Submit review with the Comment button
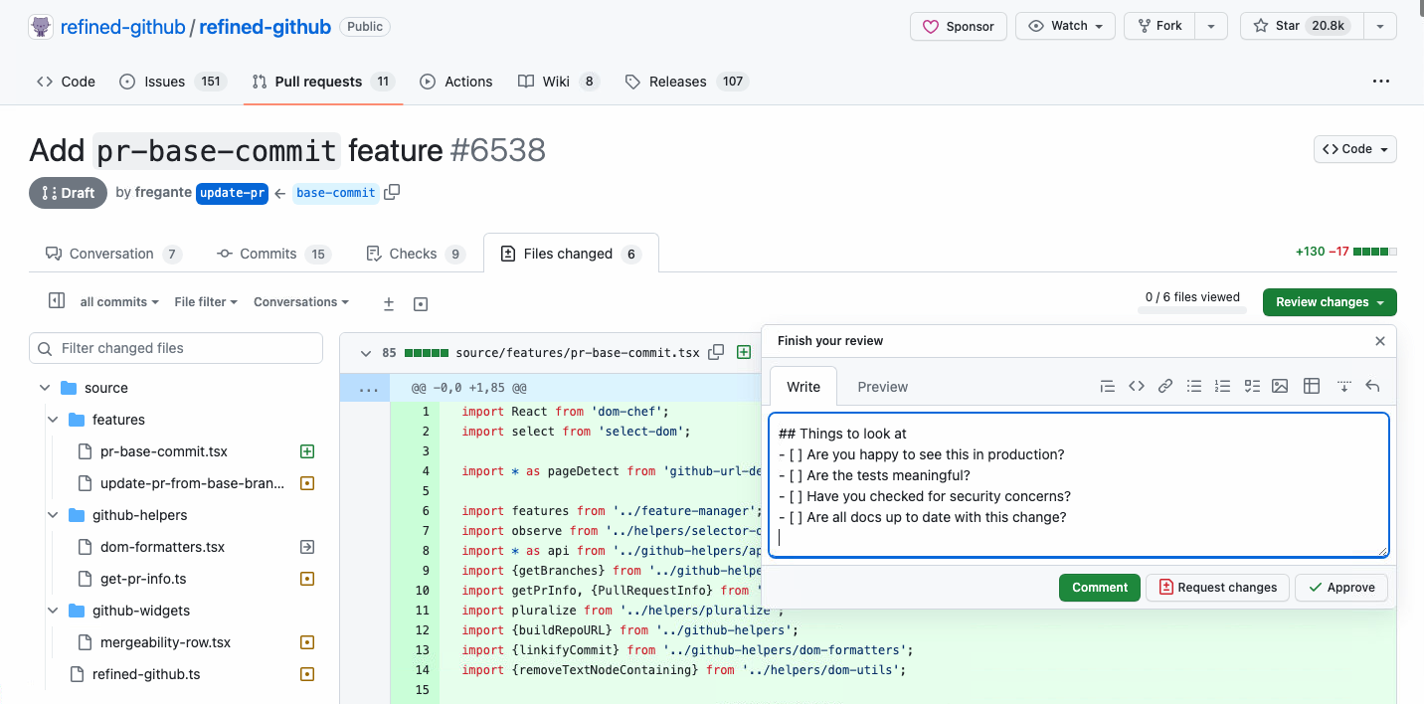The width and height of the screenshot is (1424, 704). [1100, 587]
